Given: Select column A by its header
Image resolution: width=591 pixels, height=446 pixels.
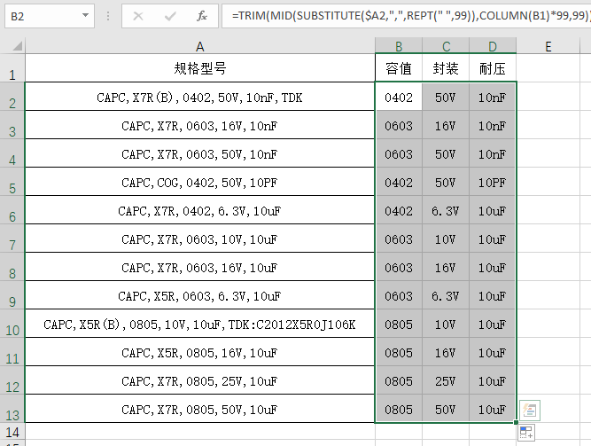Looking at the screenshot, I should (199, 47).
